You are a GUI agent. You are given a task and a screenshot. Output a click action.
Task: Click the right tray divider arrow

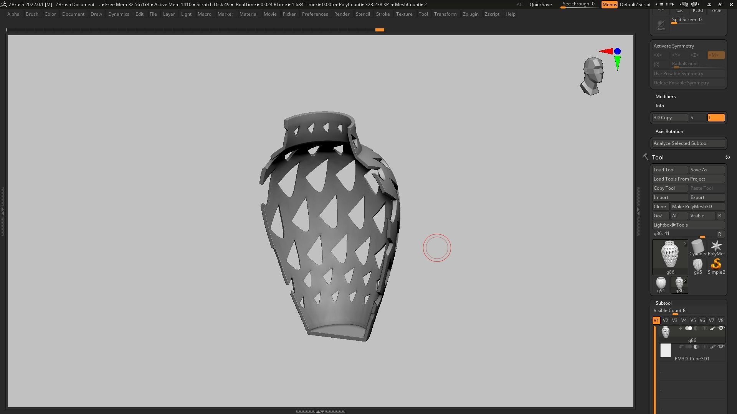(x=638, y=211)
